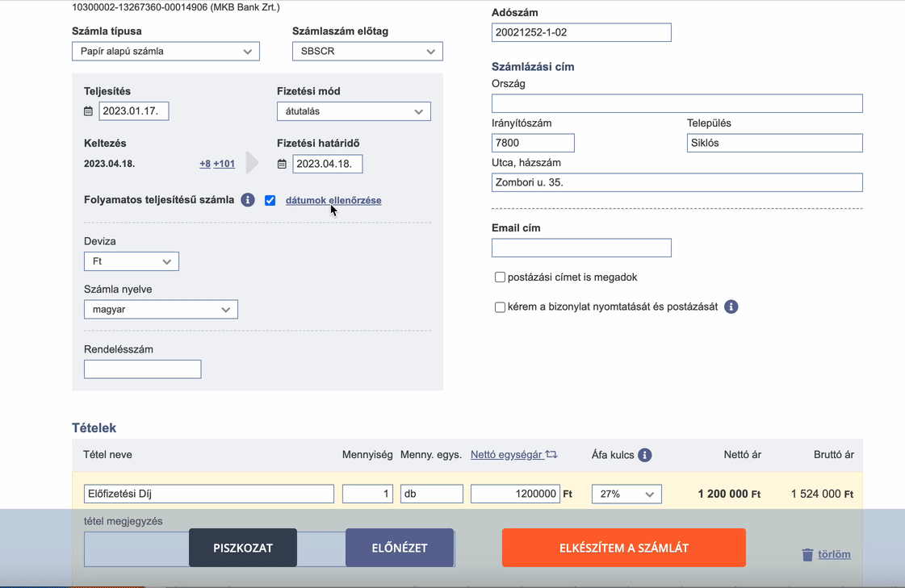Viewport: 905px width, 588px height.
Task: Open the Számla nyelve dropdown
Action: point(161,310)
